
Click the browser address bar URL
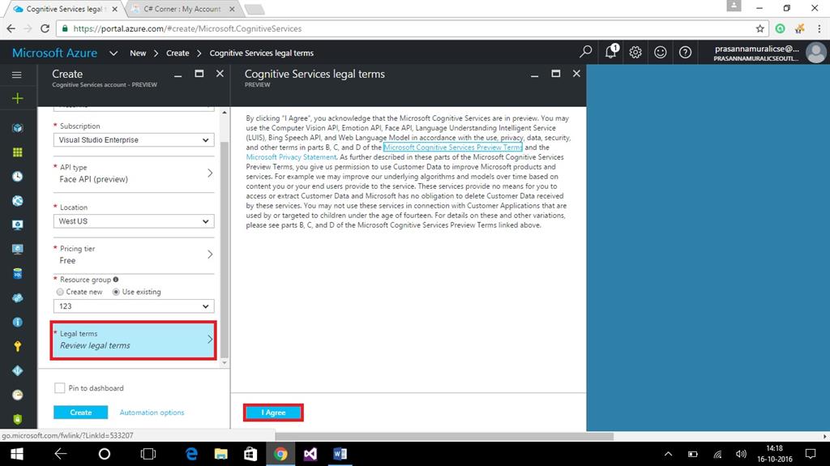point(187,28)
